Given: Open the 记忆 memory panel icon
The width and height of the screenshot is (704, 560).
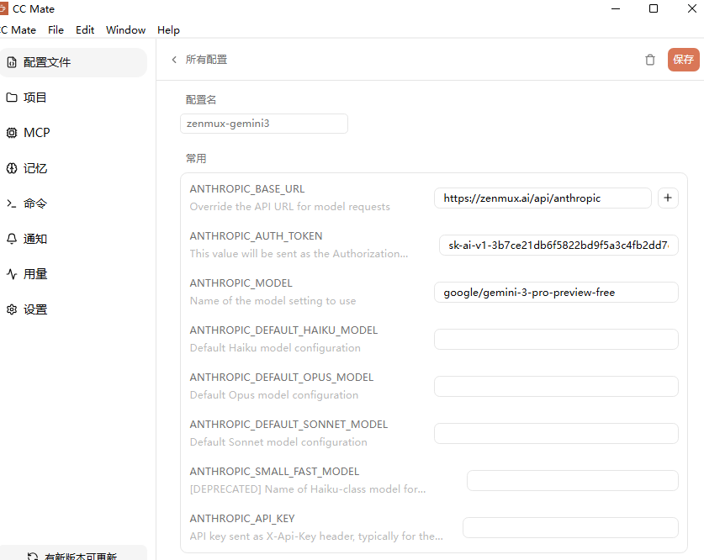Looking at the screenshot, I should coord(12,167).
